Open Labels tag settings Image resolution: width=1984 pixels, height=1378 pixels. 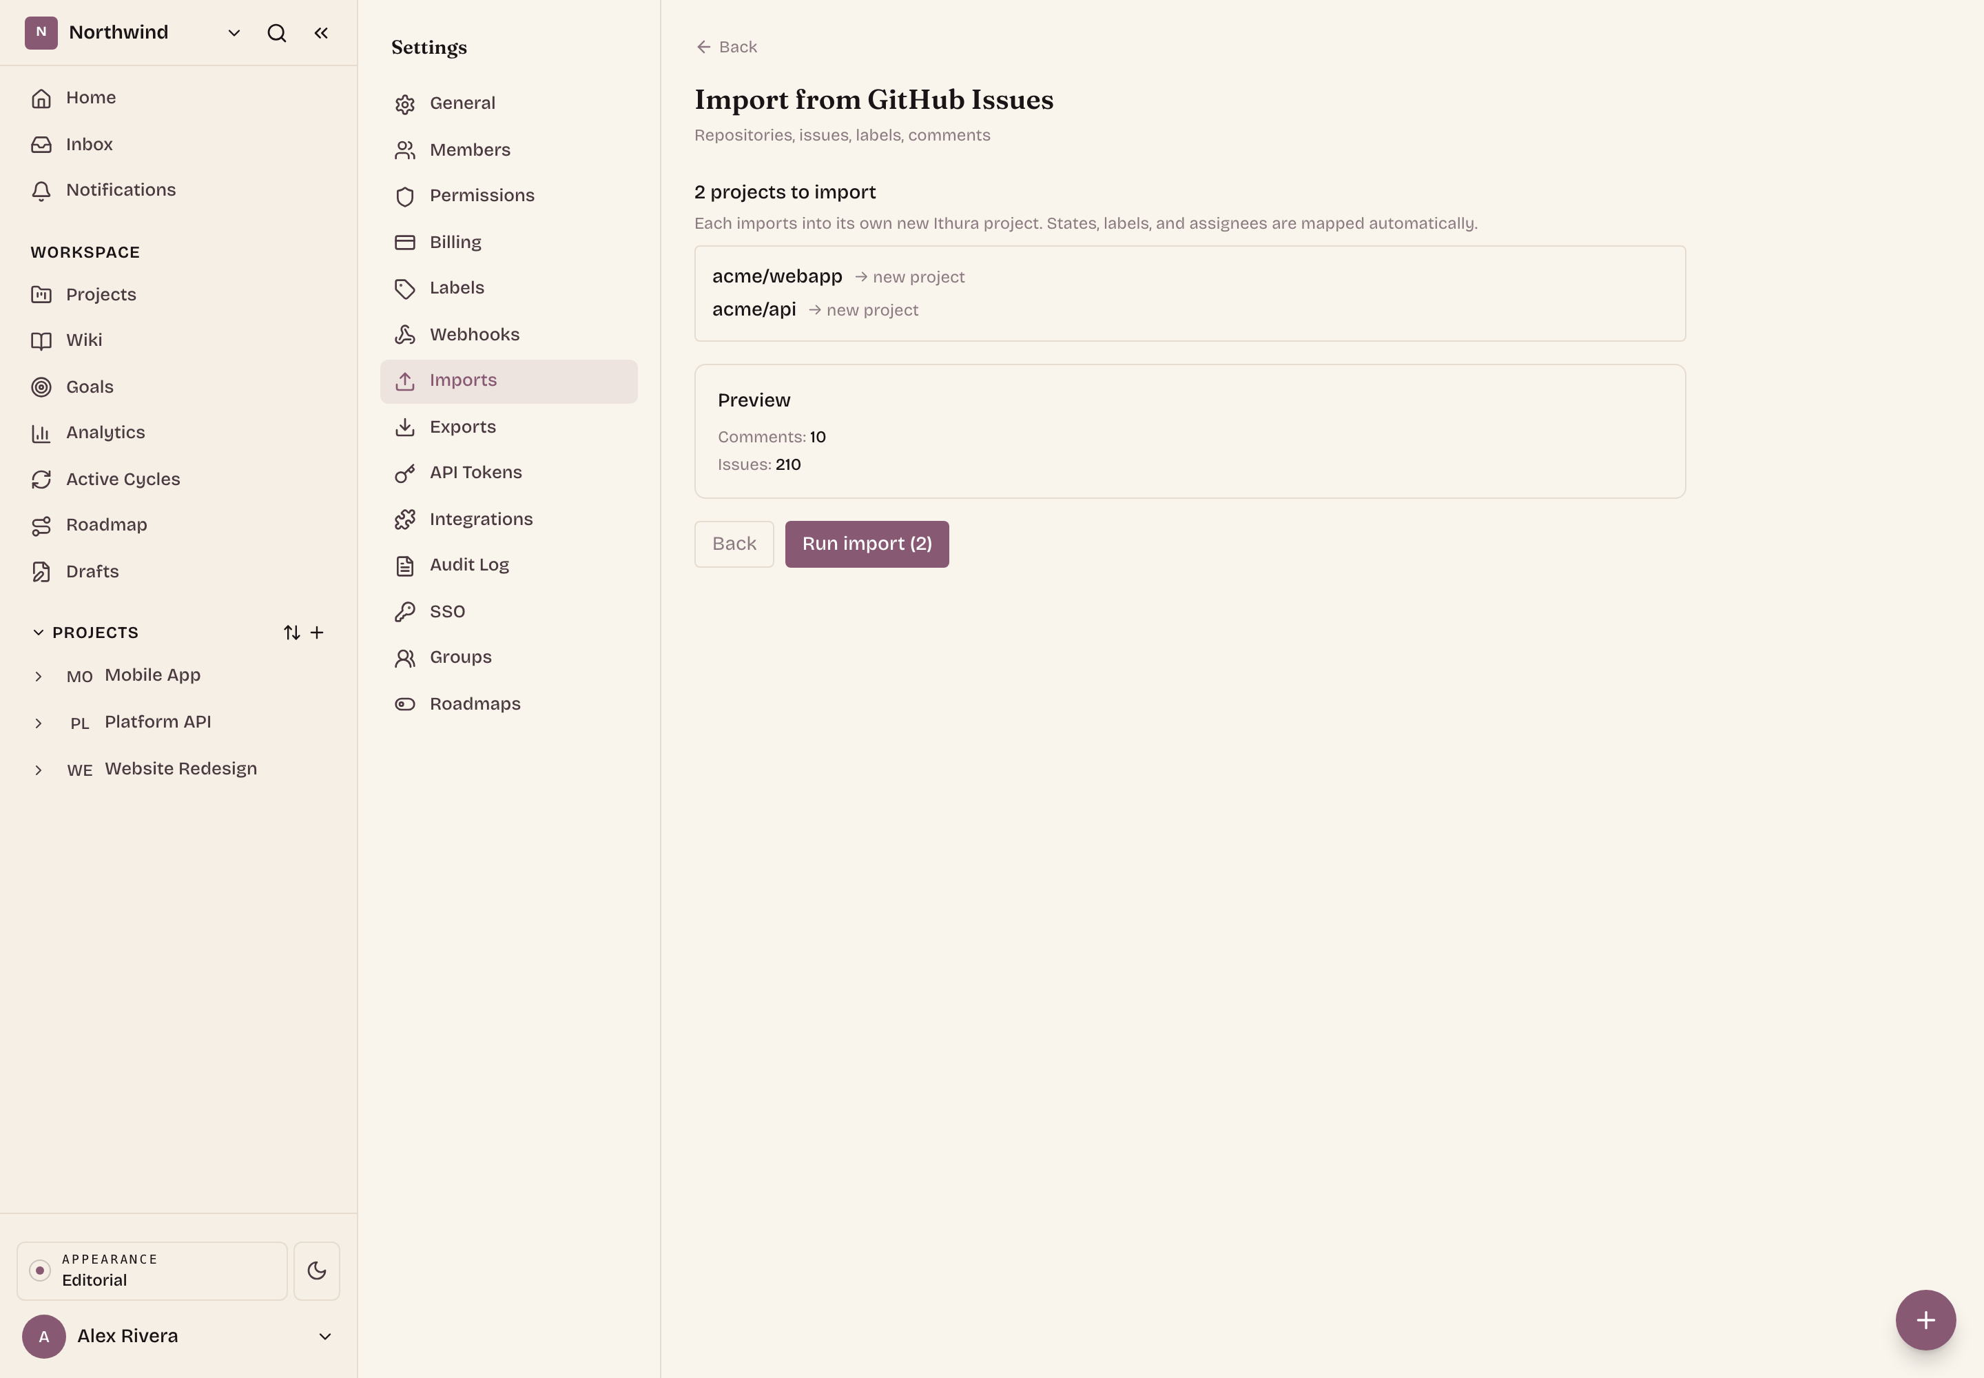coord(508,289)
